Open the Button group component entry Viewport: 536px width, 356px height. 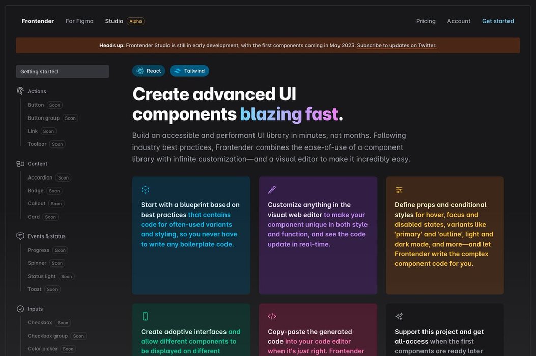click(43, 118)
